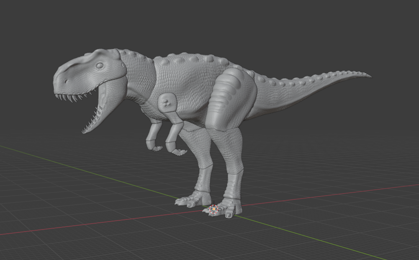Click the round shoulder joint piece

(167, 103)
